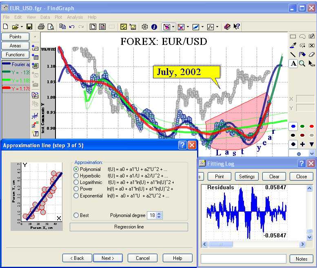The height and width of the screenshot is (268, 317).
Task: Pick the blue color swatch
Action: pyautogui.click(x=293, y=126)
